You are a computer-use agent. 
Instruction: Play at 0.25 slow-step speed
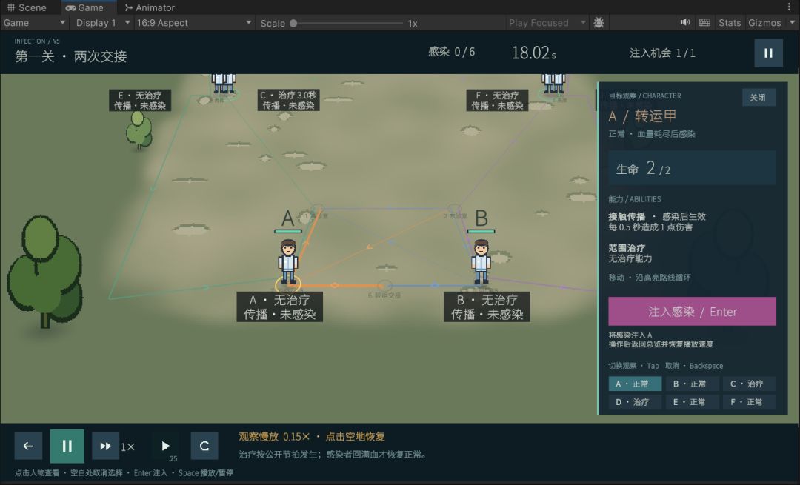[x=165, y=446]
